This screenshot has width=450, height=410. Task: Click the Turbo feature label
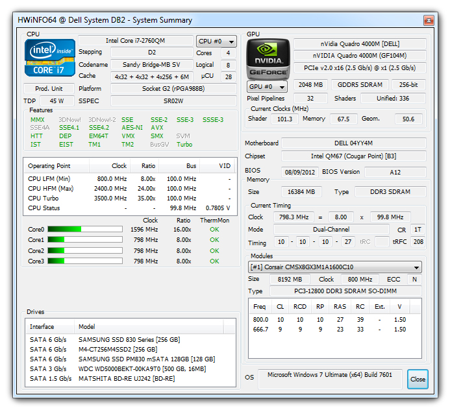184,145
